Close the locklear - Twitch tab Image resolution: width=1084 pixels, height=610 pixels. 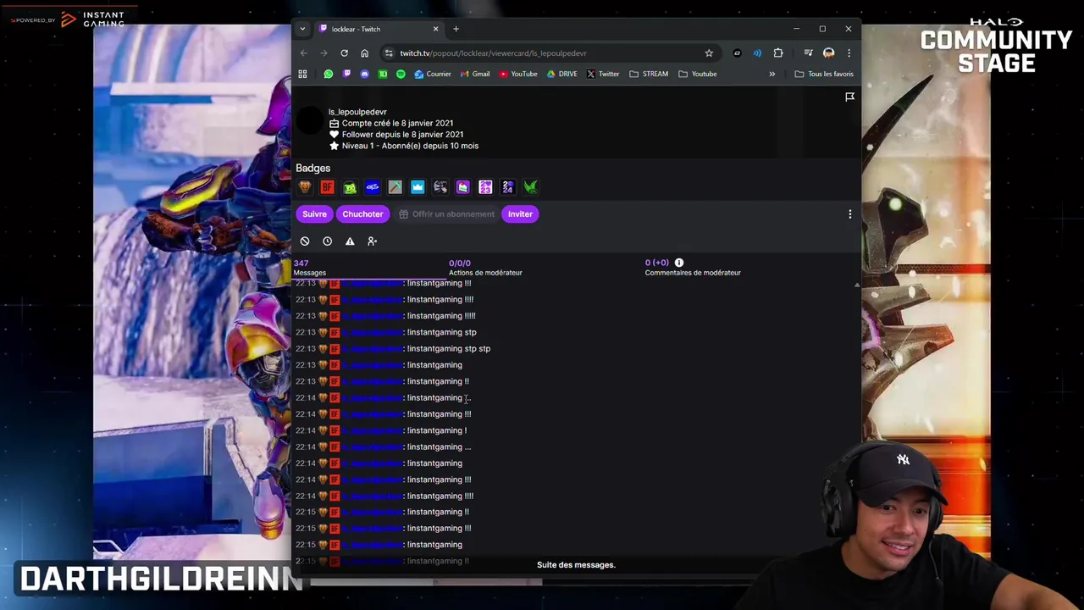click(435, 30)
